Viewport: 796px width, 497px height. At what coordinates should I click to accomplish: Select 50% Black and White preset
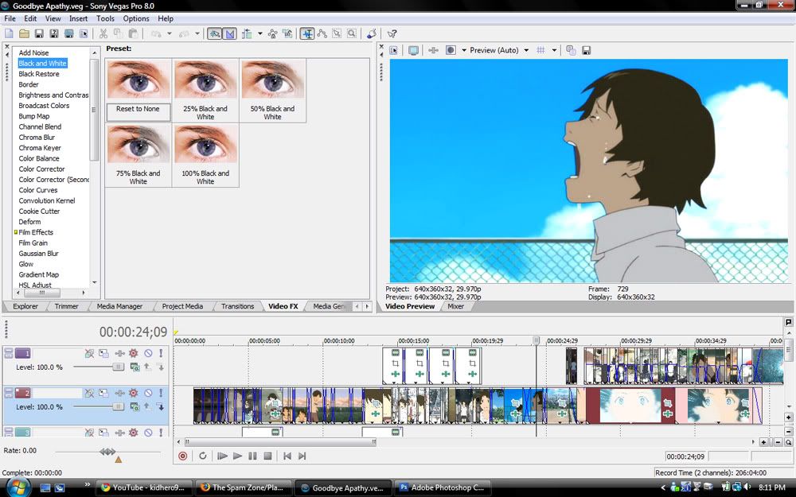(272, 91)
